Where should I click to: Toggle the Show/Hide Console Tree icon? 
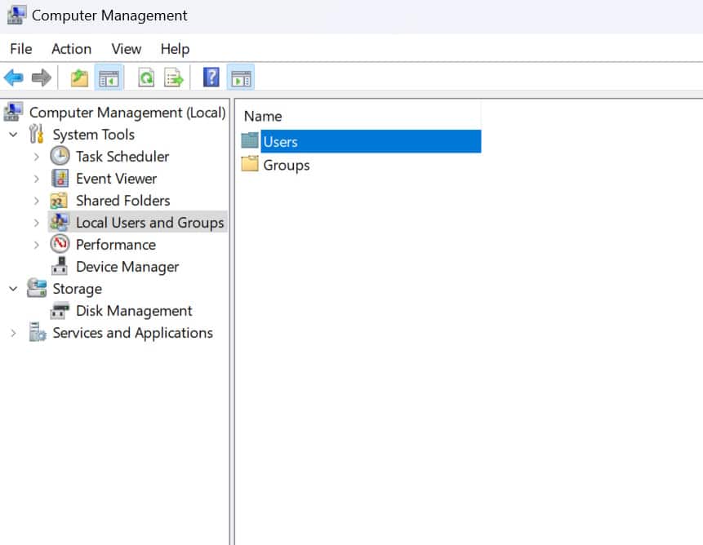tap(108, 77)
